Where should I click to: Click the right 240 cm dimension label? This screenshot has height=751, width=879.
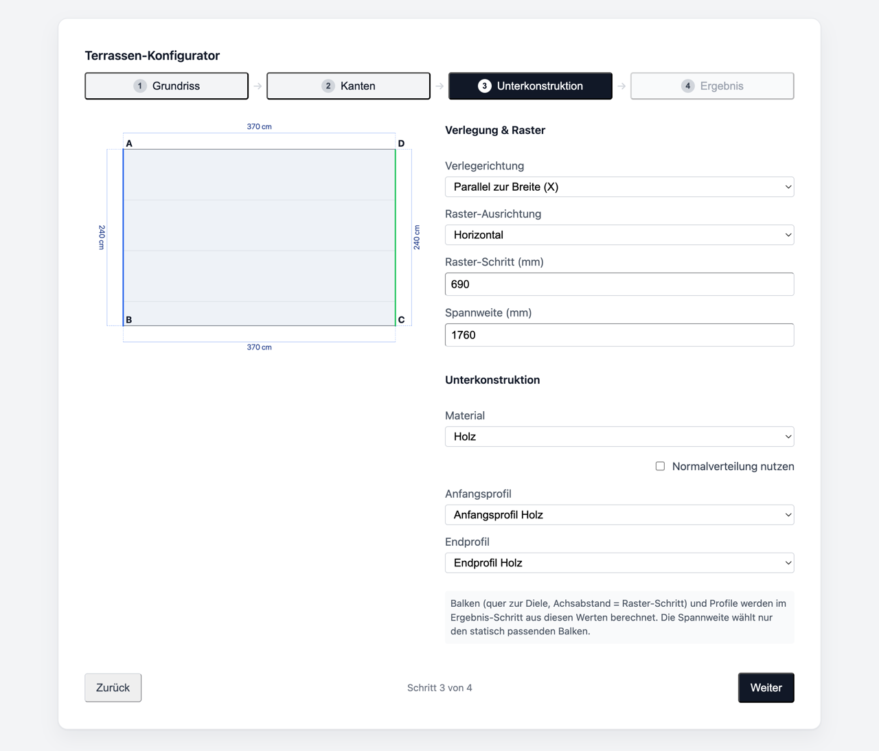pyautogui.click(x=417, y=238)
